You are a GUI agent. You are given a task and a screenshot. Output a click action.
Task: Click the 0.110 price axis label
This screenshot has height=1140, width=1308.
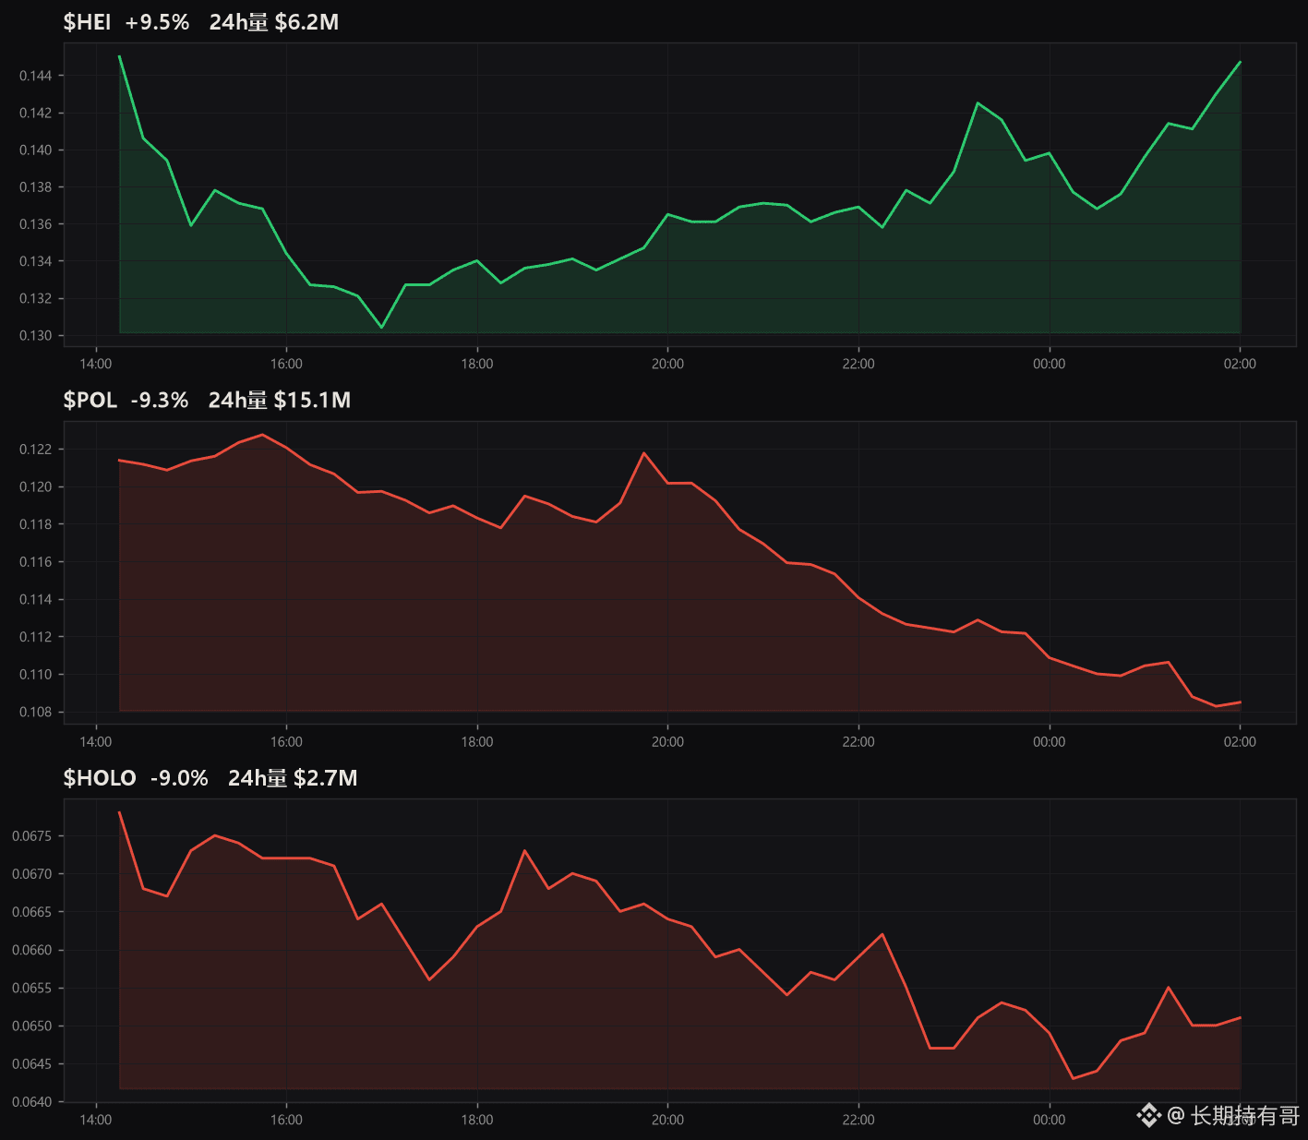(x=36, y=675)
